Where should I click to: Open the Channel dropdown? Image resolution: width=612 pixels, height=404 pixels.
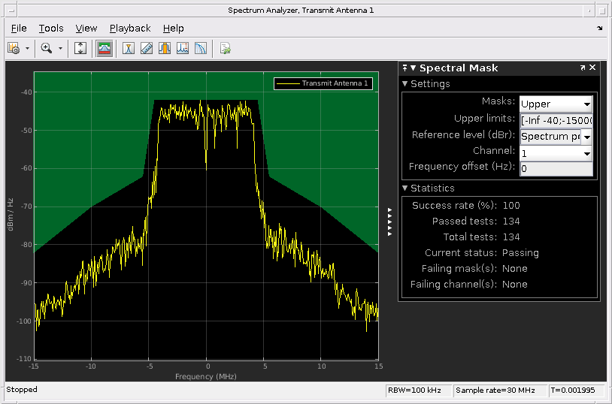pos(556,153)
